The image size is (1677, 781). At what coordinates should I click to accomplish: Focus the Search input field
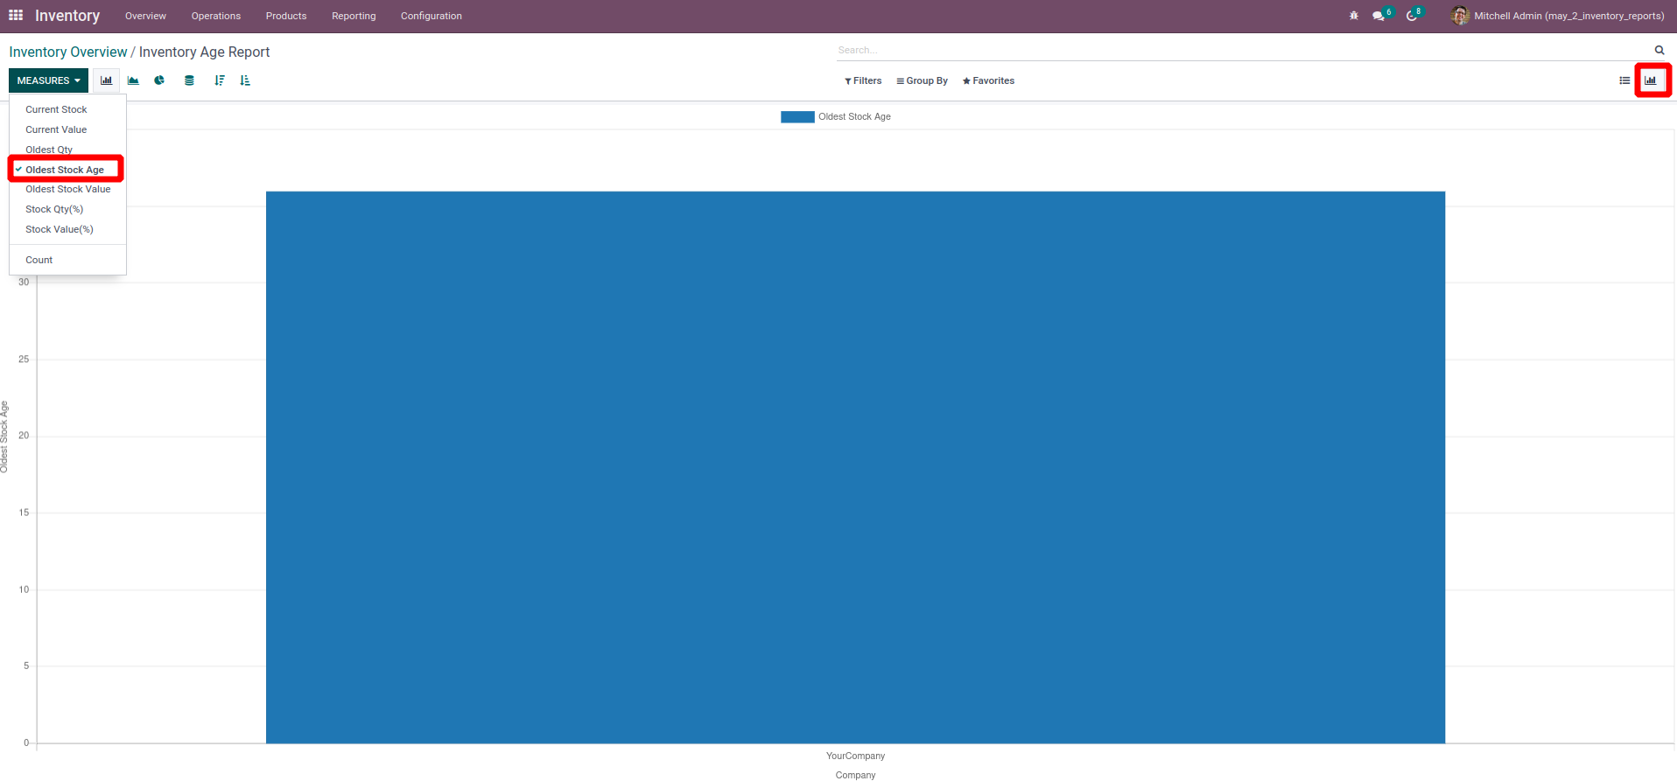[x=1241, y=50]
